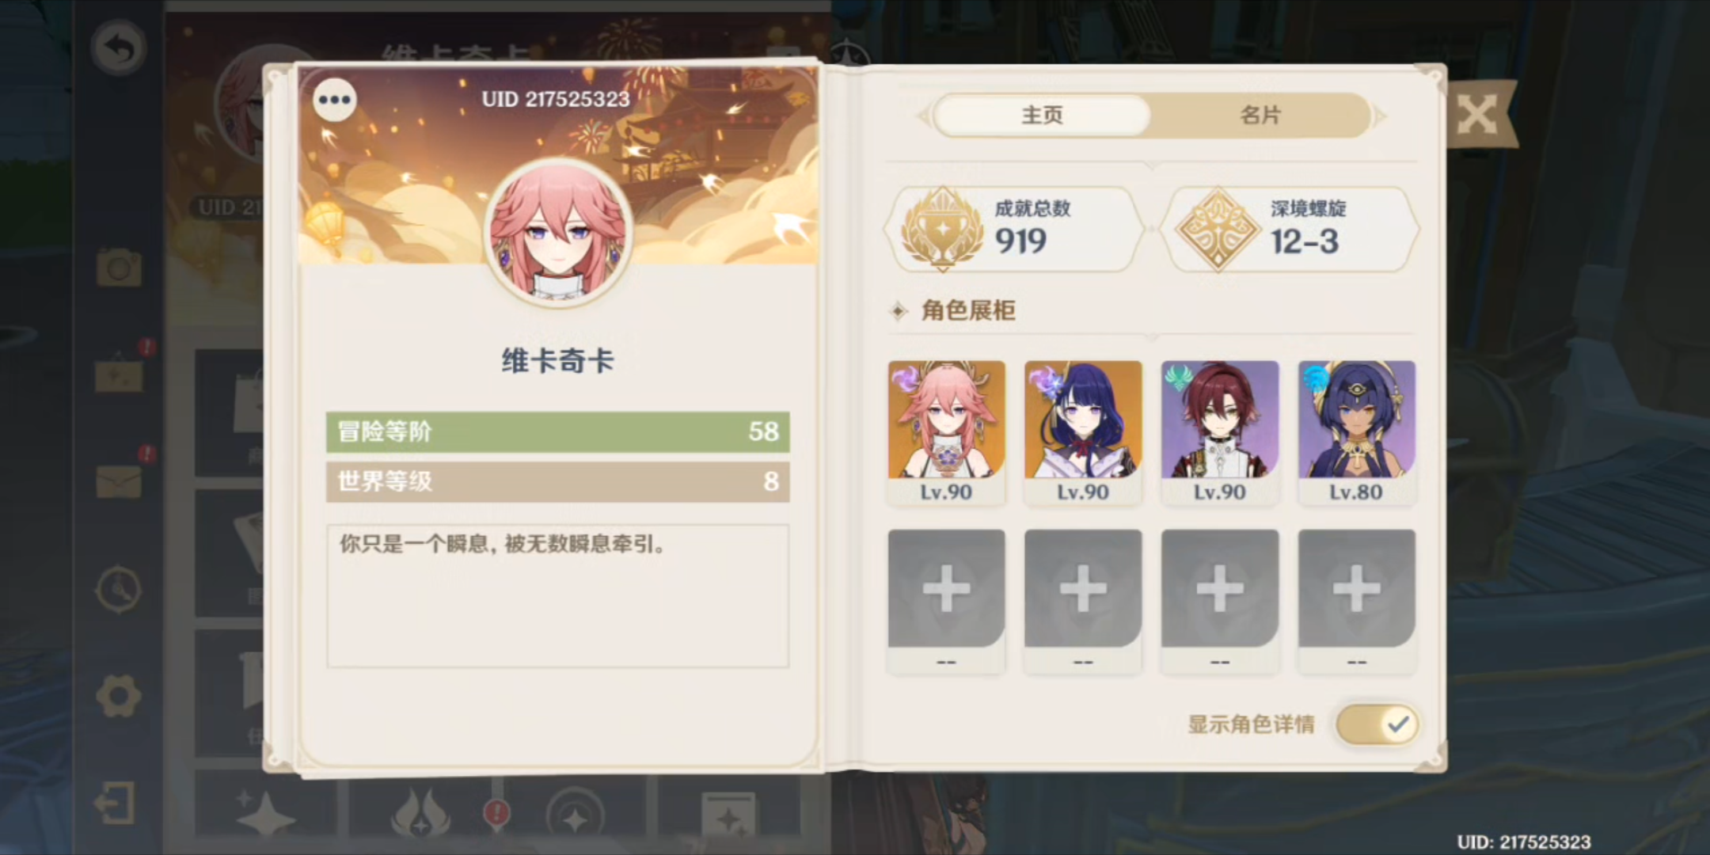Open the three-dot options menu
This screenshot has width=1710, height=855.
[335, 100]
